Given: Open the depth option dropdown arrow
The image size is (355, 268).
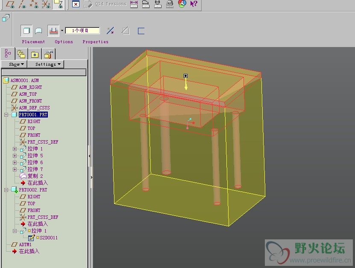Looking at the screenshot, I should point(62,31).
